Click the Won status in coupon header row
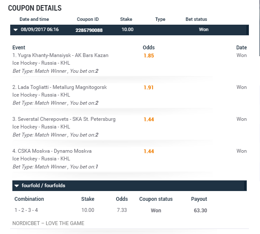This screenshot has width=260, height=234. (204, 30)
